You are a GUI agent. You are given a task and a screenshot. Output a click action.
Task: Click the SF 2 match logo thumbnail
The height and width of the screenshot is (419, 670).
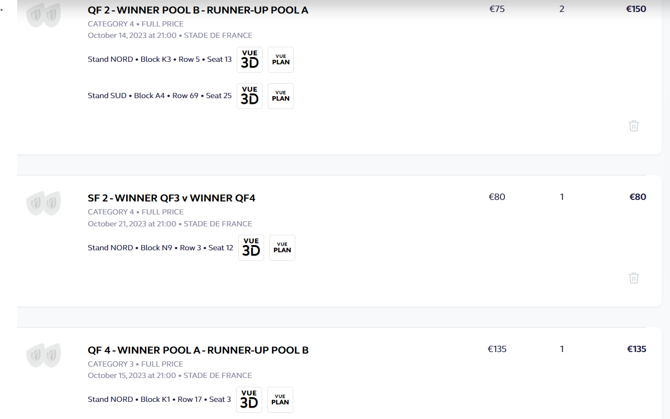pyautogui.click(x=44, y=203)
